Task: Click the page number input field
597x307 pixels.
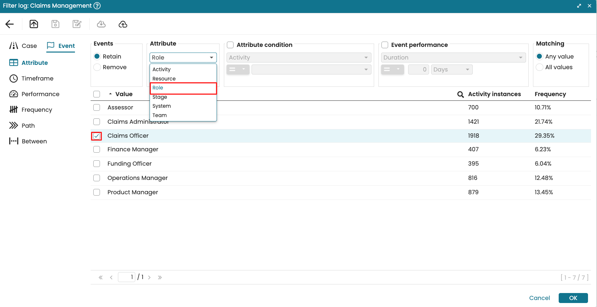Action: pos(127,277)
